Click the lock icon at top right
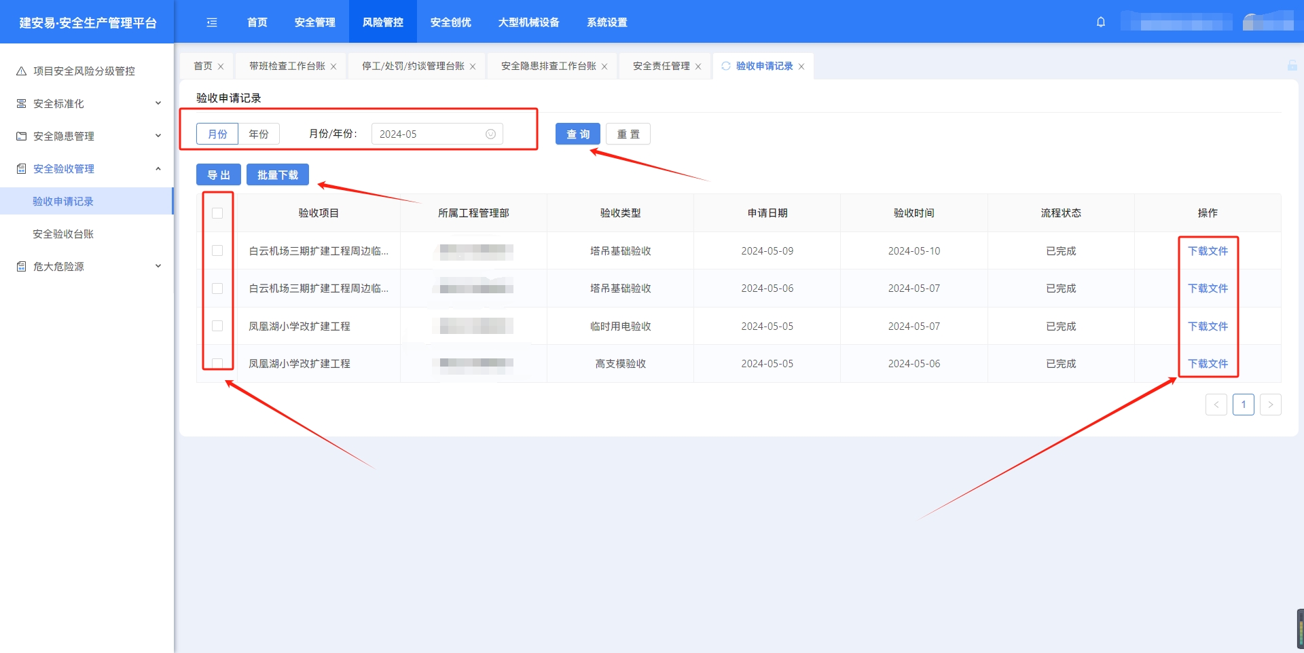 coord(1292,66)
